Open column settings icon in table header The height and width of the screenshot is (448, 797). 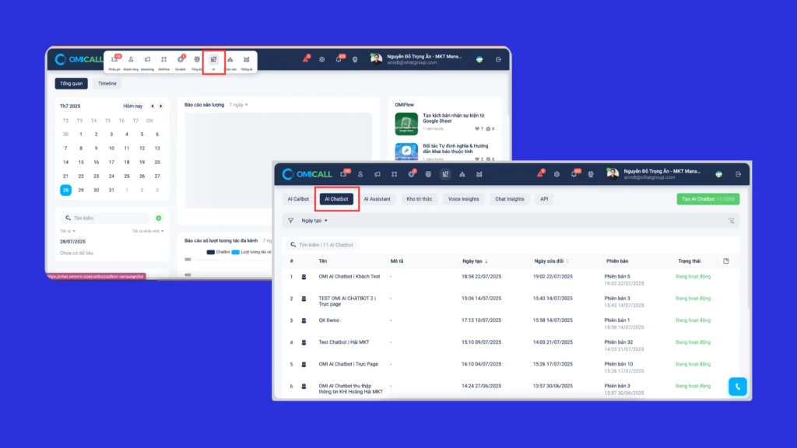pyautogui.click(x=726, y=261)
